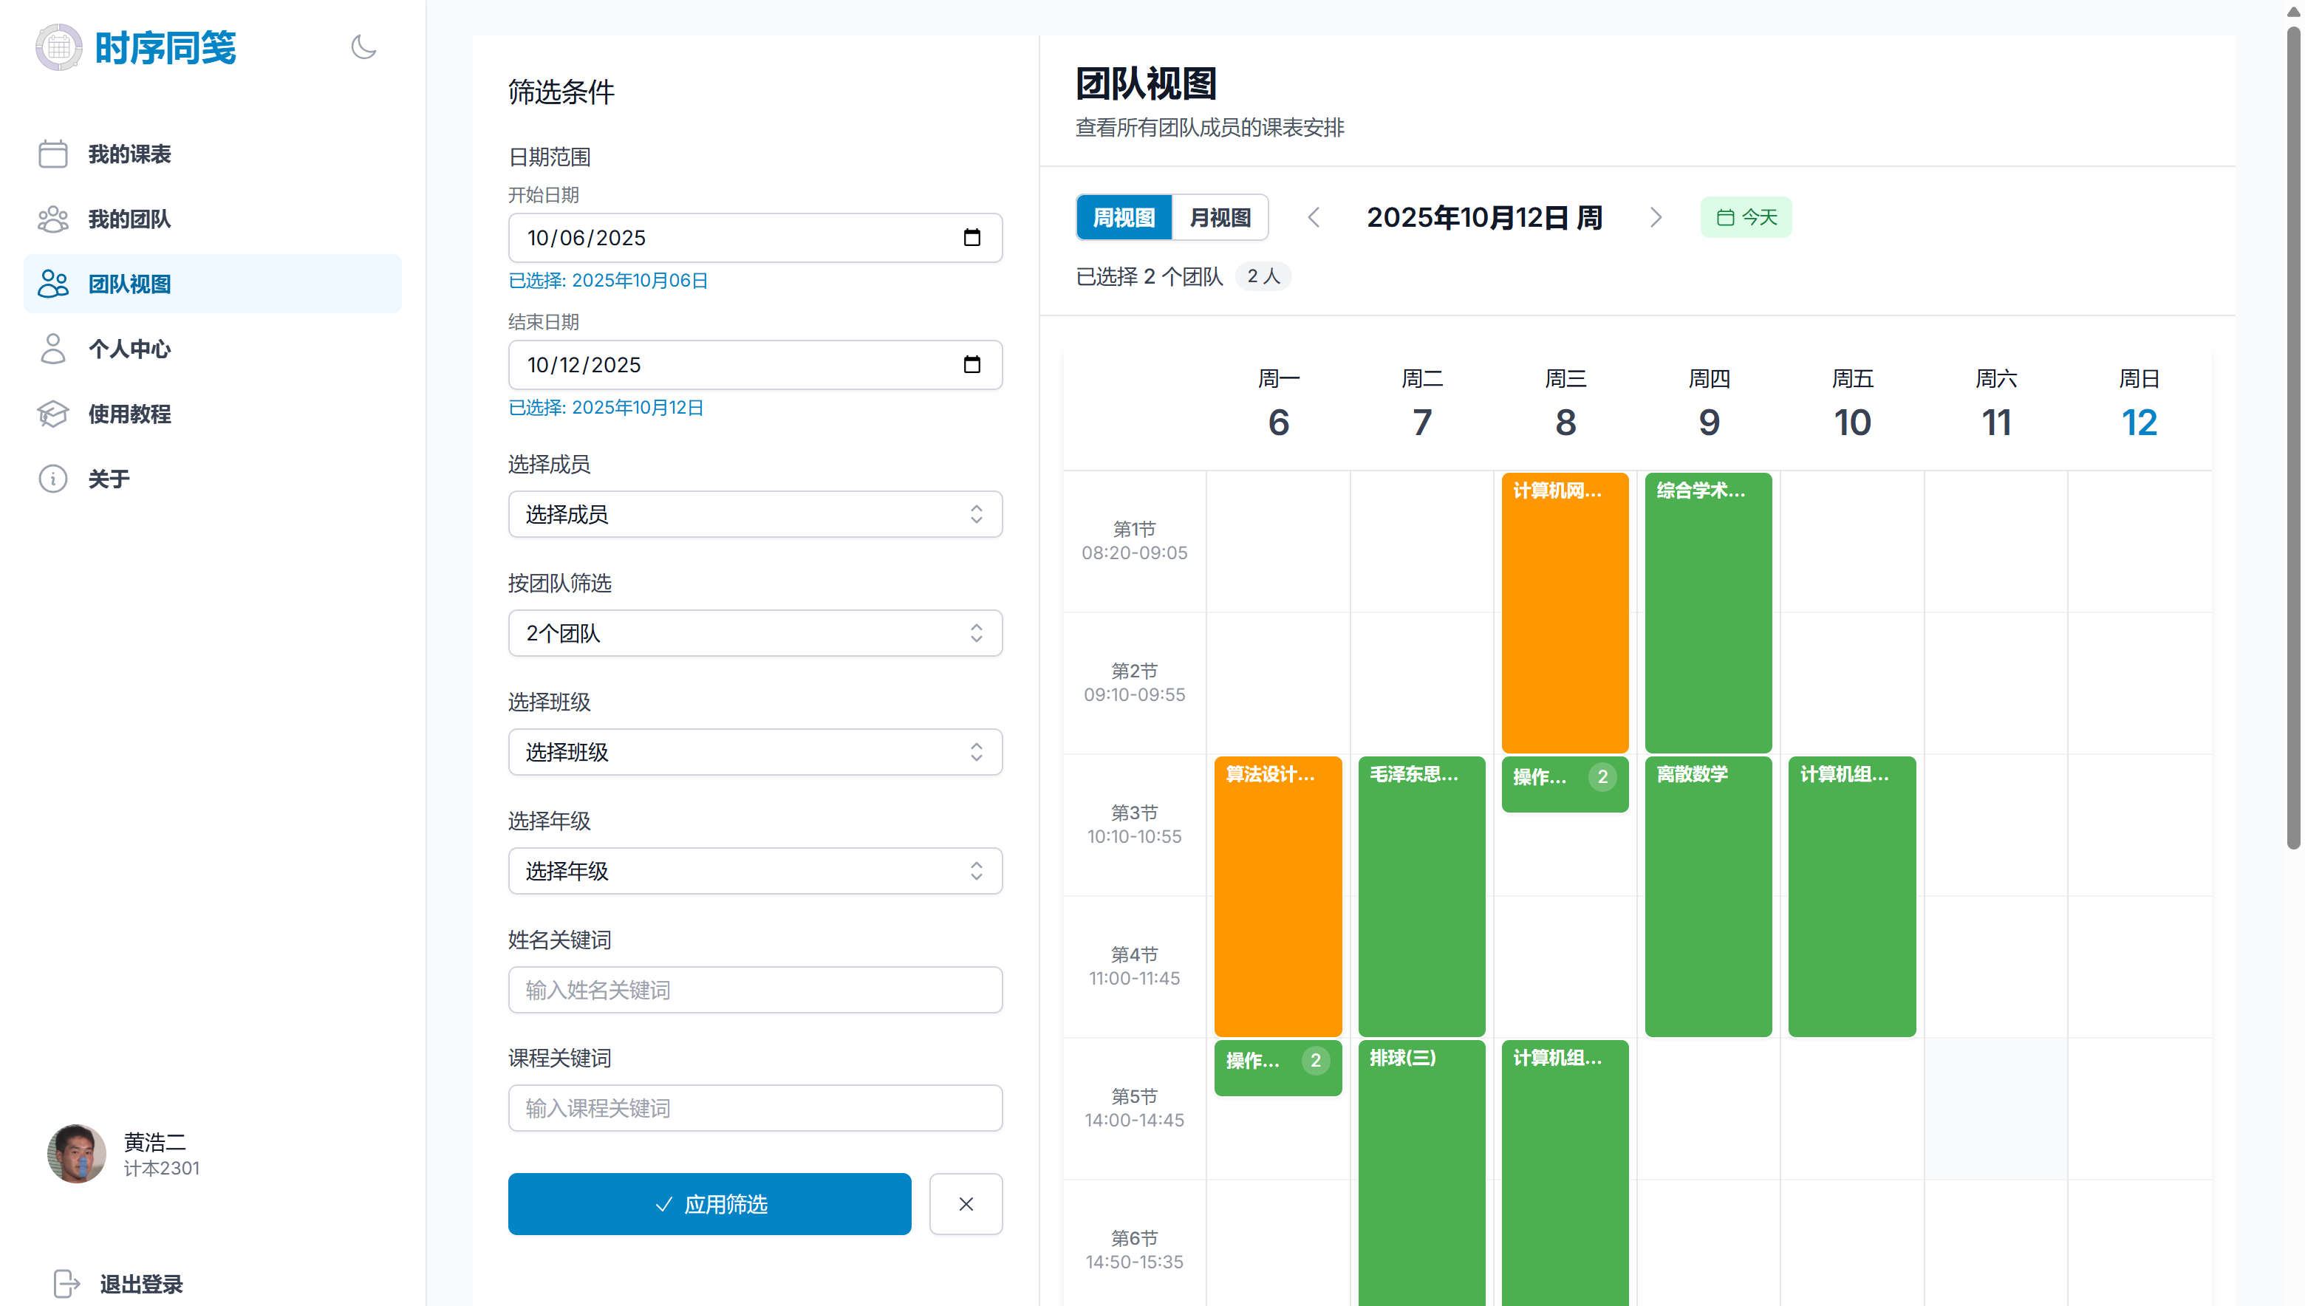This screenshot has height=1306, width=2305.
Task: Open start date calendar picker icon
Action: tap(971, 238)
